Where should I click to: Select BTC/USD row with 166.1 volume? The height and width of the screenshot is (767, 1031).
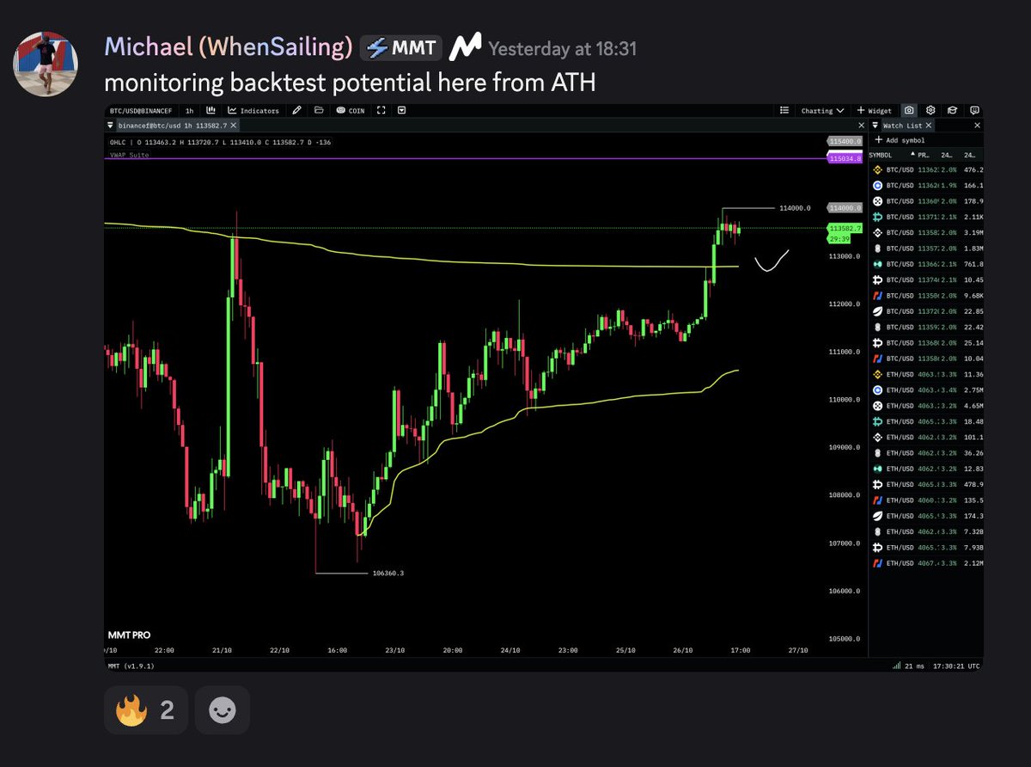(926, 185)
